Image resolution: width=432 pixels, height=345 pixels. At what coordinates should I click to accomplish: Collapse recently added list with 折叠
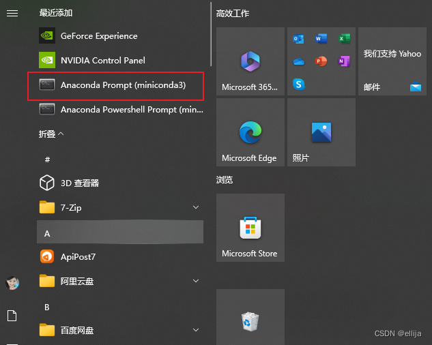(x=51, y=134)
